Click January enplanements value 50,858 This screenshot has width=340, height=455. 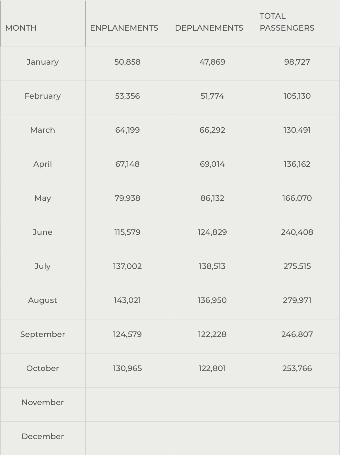pos(127,62)
